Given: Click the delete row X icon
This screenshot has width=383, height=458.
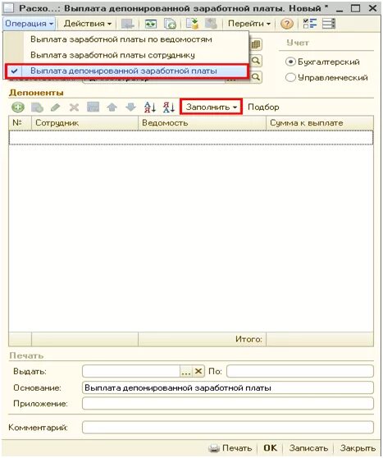Looking at the screenshot, I should click(74, 108).
